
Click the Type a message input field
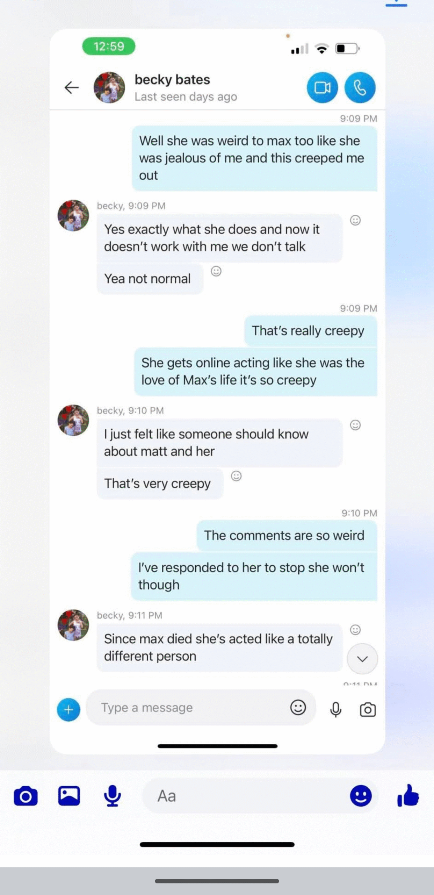pos(189,707)
